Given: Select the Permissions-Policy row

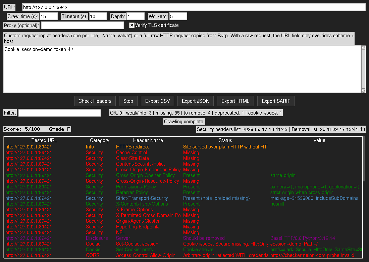Looking at the screenshot, I should (183, 187).
